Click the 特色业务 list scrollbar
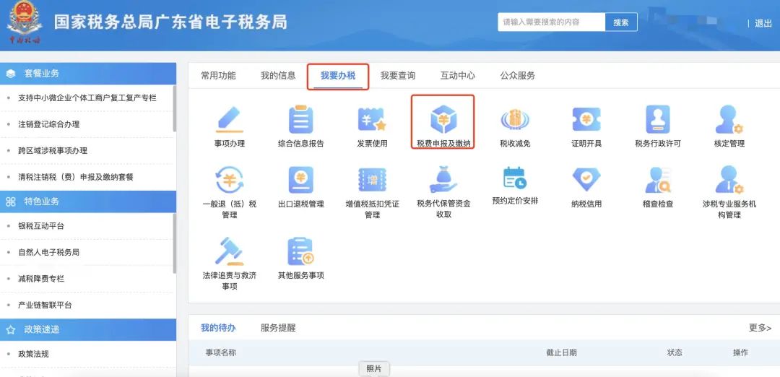 [x=174, y=243]
